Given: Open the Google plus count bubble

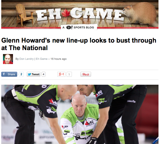Looking at the screenshot, I should pyautogui.click(x=69, y=74).
